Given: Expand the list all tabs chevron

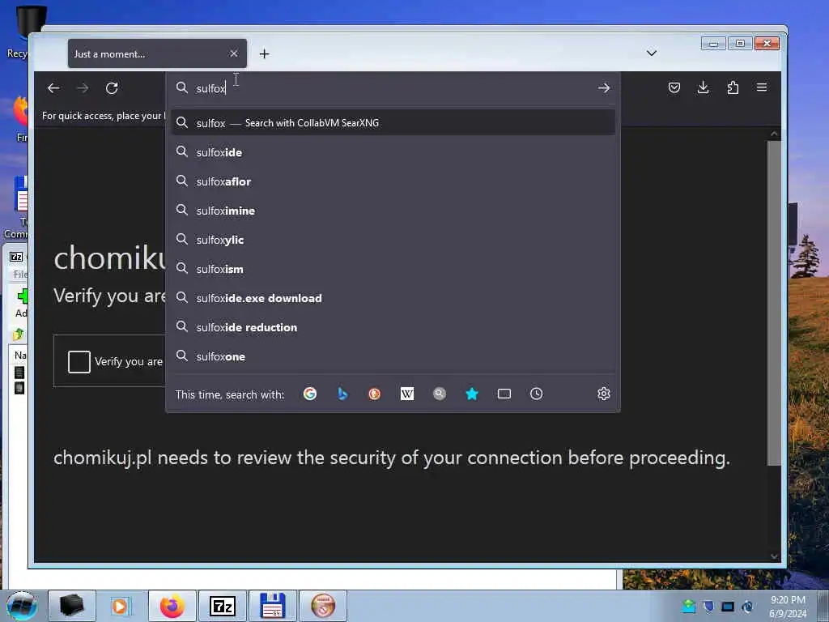Looking at the screenshot, I should 652,53.
